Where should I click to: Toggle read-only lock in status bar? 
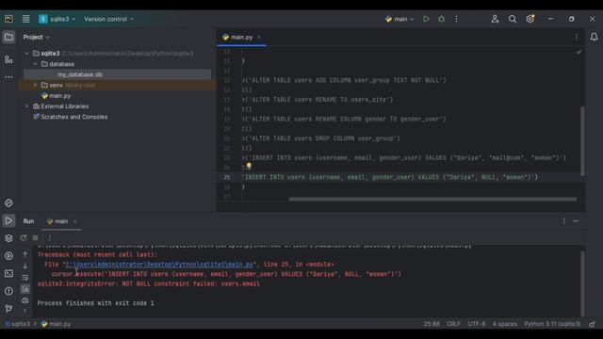point(593,324)
